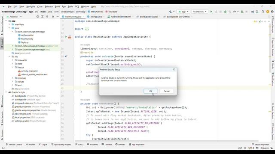Click the Profile app gauge icon
The image size is (275, 154).
point(235,12)
